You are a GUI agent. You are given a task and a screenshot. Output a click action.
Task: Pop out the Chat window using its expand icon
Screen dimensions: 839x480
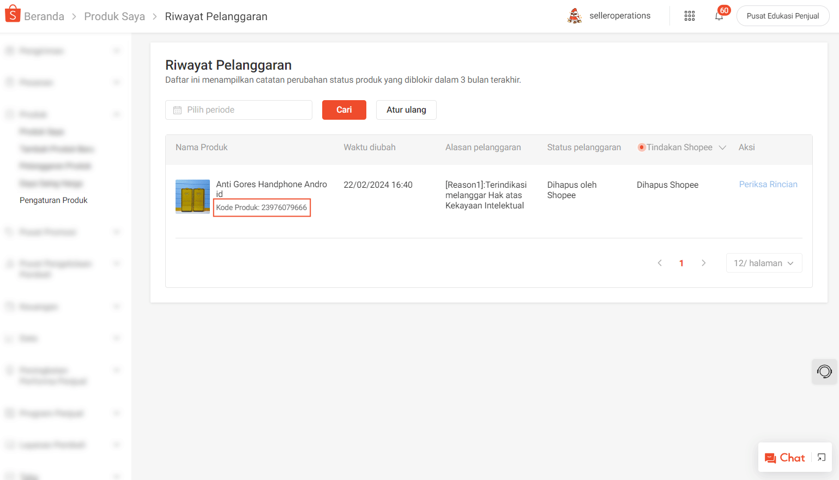pos(820,457)
